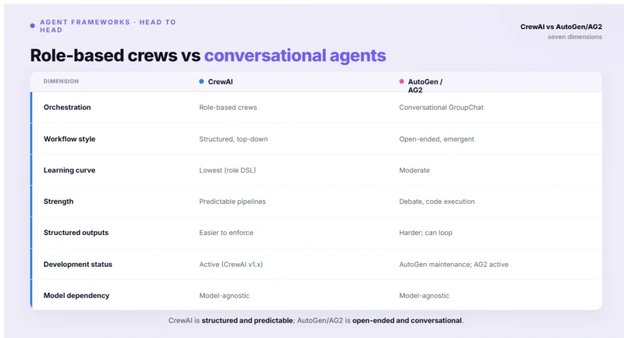Click the 'Predictable pipelines' cell
Screen dimensions: 624x338
pyautogui.click(x=232, y=202)
